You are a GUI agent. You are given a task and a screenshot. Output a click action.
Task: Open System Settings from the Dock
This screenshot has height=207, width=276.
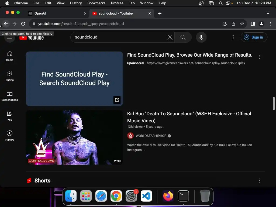[131, 196]
